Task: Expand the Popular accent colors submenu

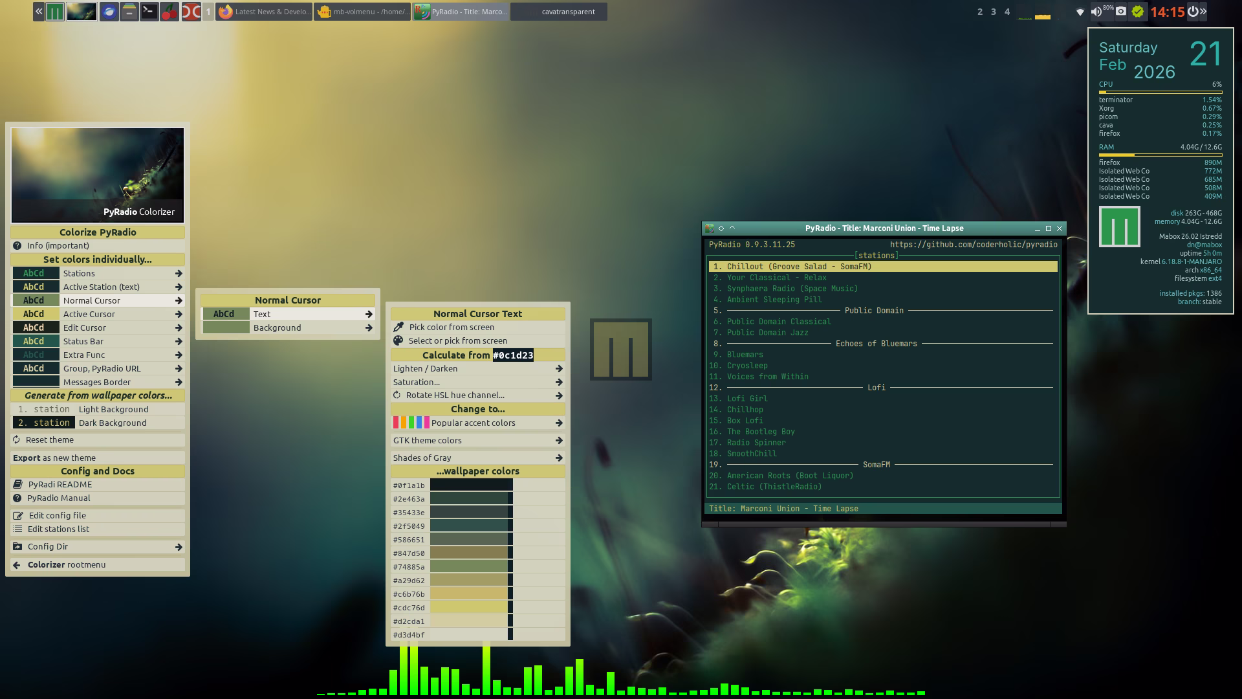Action: (x=559, y=423)
